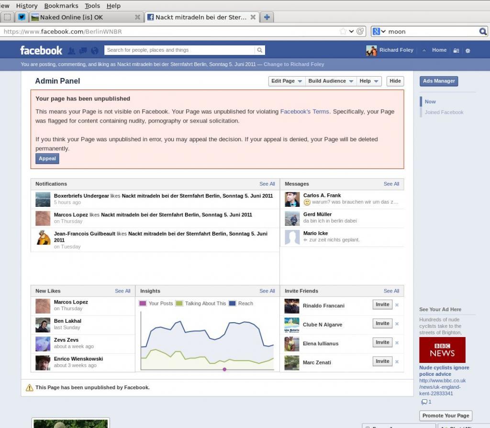Screen dimensions: 490x428
Task: Open the Tools menu
Action: tap(92, 6)
